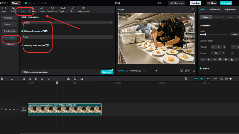Expand the Bilingual captions None dropdown
Image resolution: width=239 pixels, height=134 pixels.
(67, 37)
